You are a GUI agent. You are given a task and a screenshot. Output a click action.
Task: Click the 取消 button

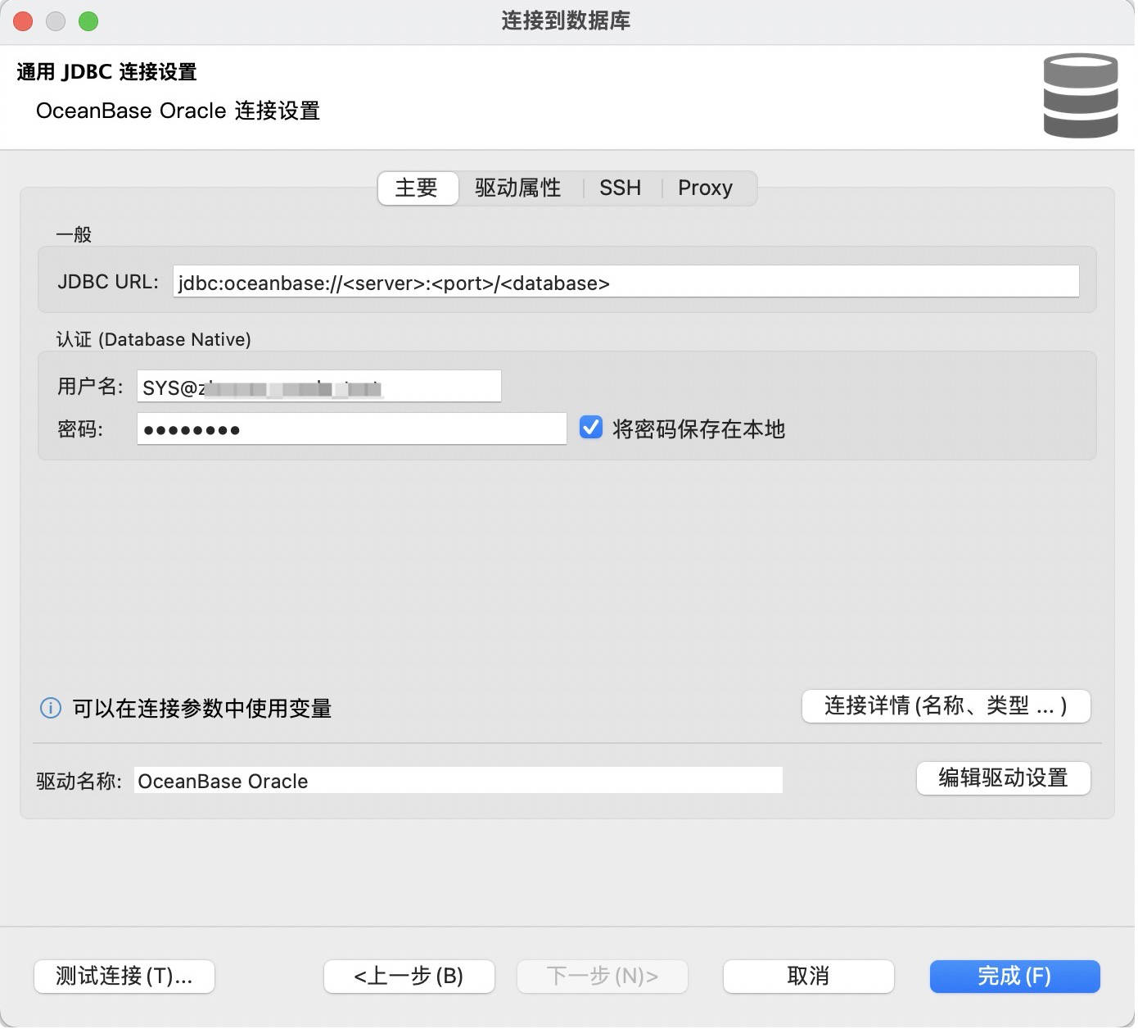[809, 976]
